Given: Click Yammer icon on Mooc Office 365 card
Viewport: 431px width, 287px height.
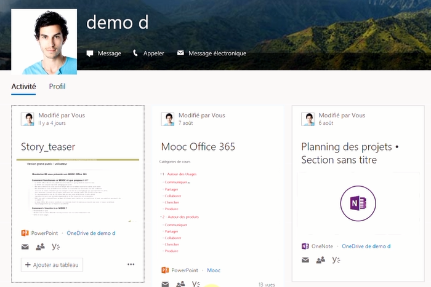Looking at the screenshot, I should [x=196, y=284].
